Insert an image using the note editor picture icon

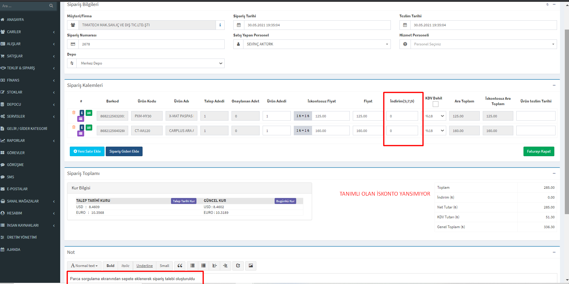coord(251,265)
